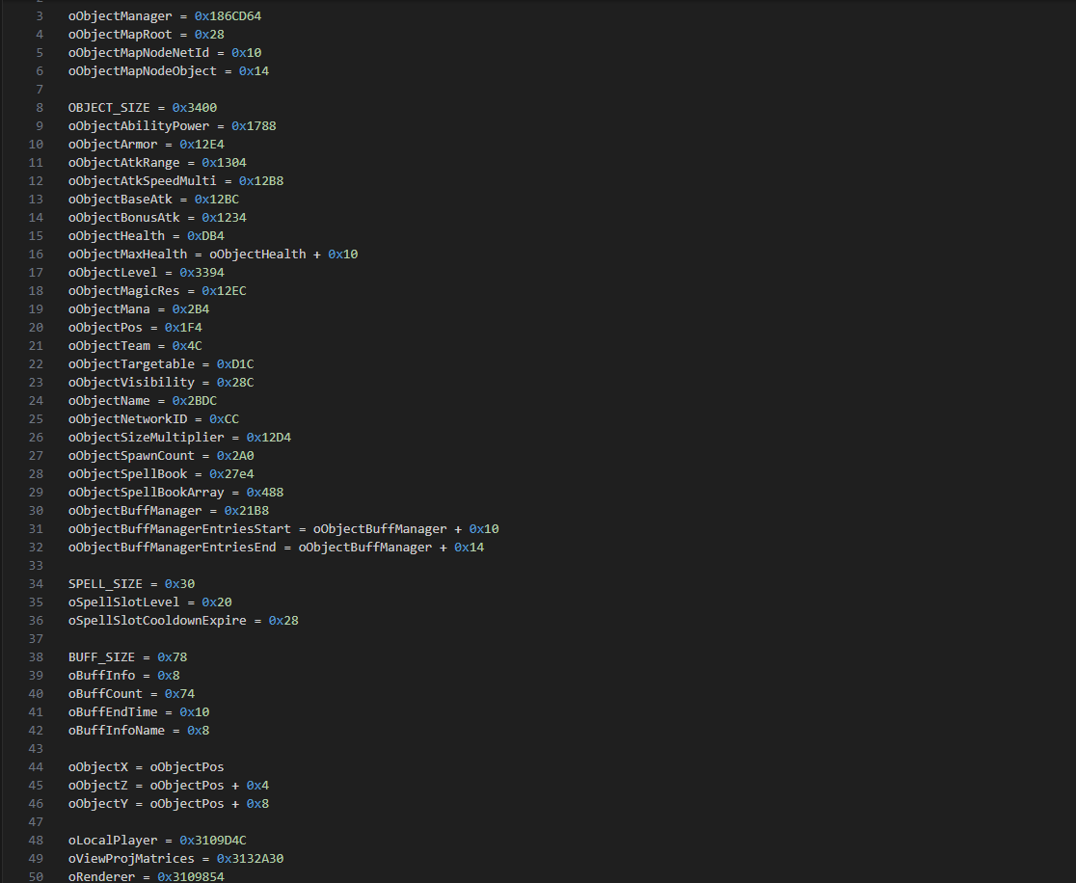Click line number 7 in gutter
Viewport: 1076px width, 883px height.
[40, 90]
